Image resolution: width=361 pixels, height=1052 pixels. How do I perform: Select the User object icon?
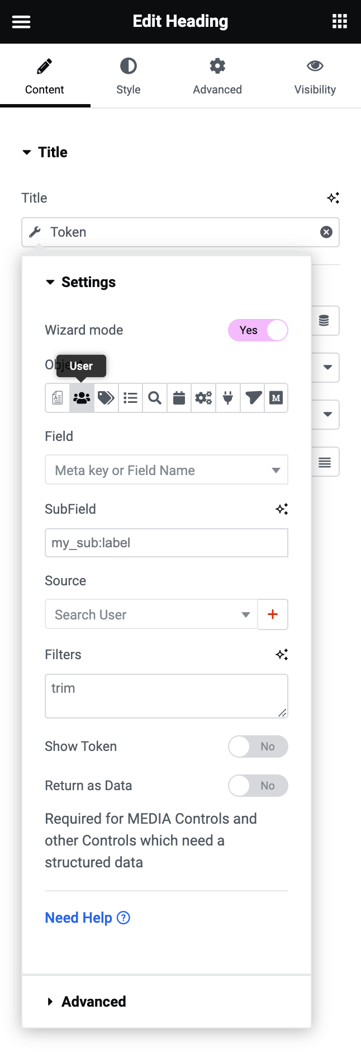point(82,398)
